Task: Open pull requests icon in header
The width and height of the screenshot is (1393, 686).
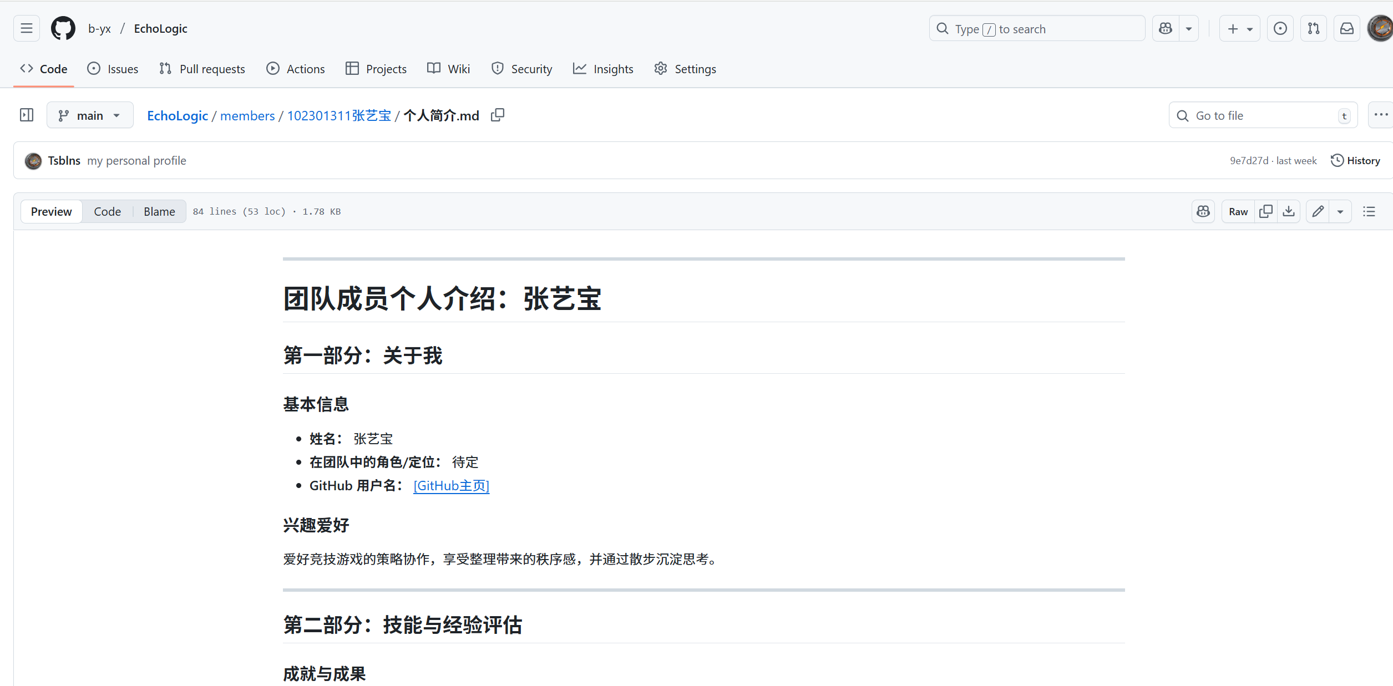Action: point(1314,29)
